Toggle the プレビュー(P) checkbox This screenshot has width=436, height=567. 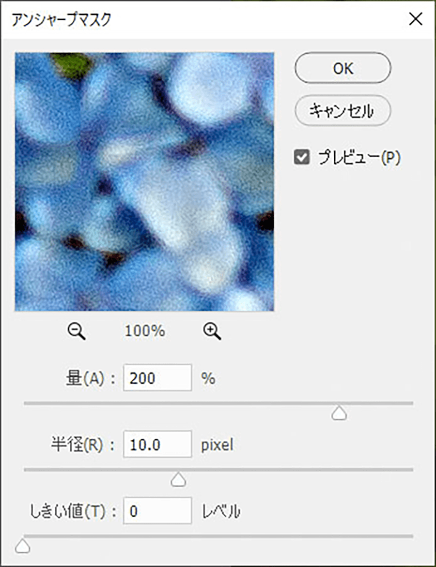click(x=302, y=158)
